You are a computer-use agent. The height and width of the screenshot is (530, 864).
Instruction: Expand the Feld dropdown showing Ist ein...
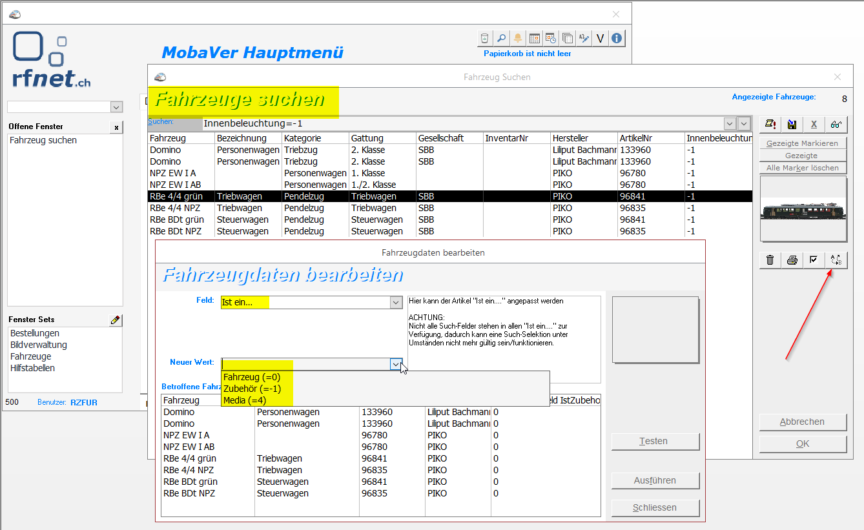tap(396, 302)
